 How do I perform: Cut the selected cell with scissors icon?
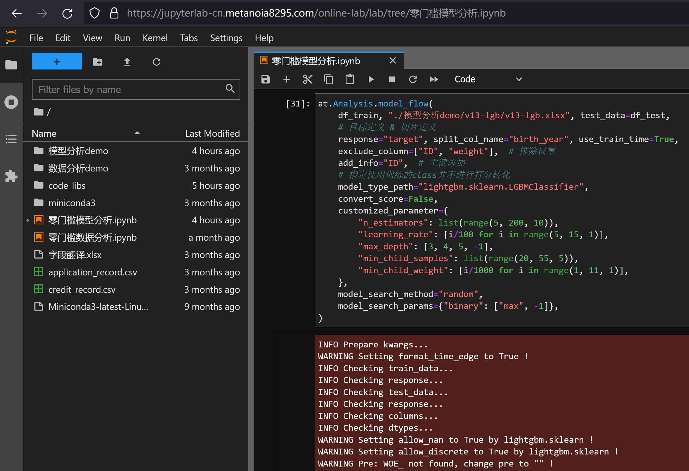tap(307, 79)
